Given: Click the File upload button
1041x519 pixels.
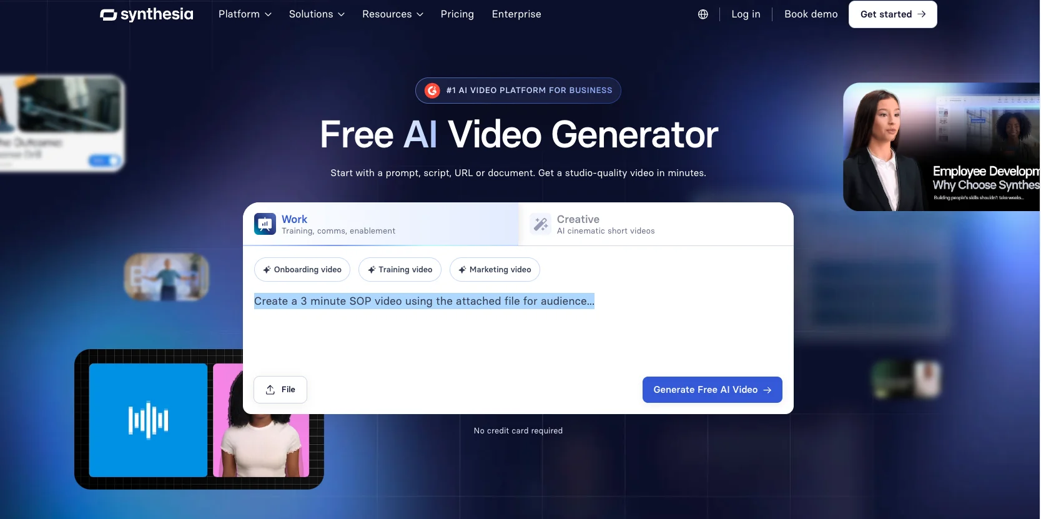Looking at the screenshot, I should click(x=280, y=390).
